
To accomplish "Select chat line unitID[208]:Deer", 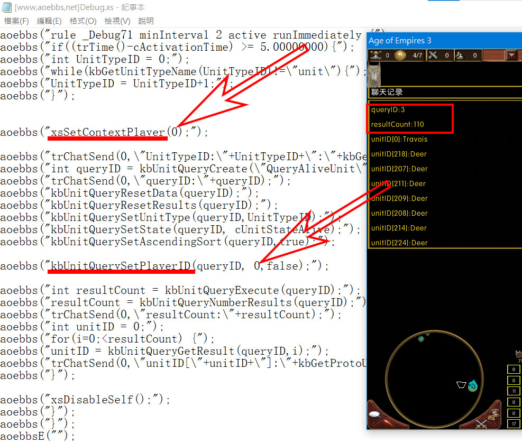I will pos(399,213).
